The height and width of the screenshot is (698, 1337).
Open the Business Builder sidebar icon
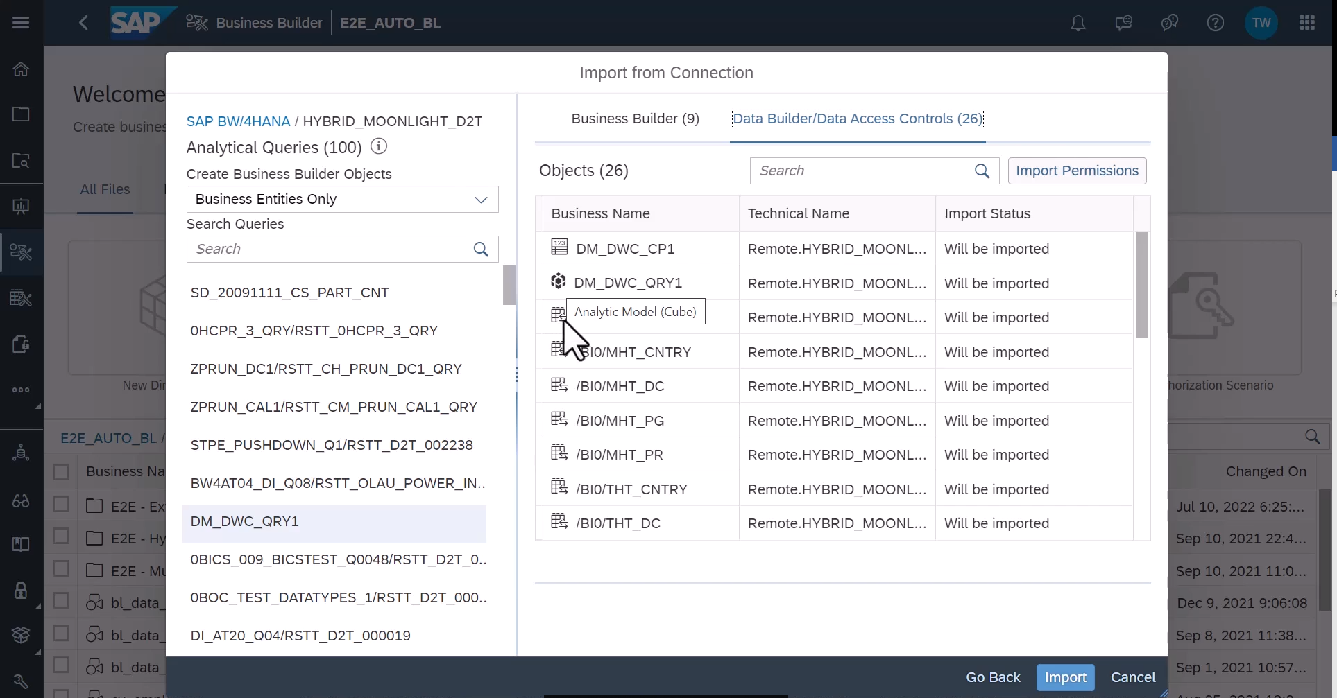[21, 252]
